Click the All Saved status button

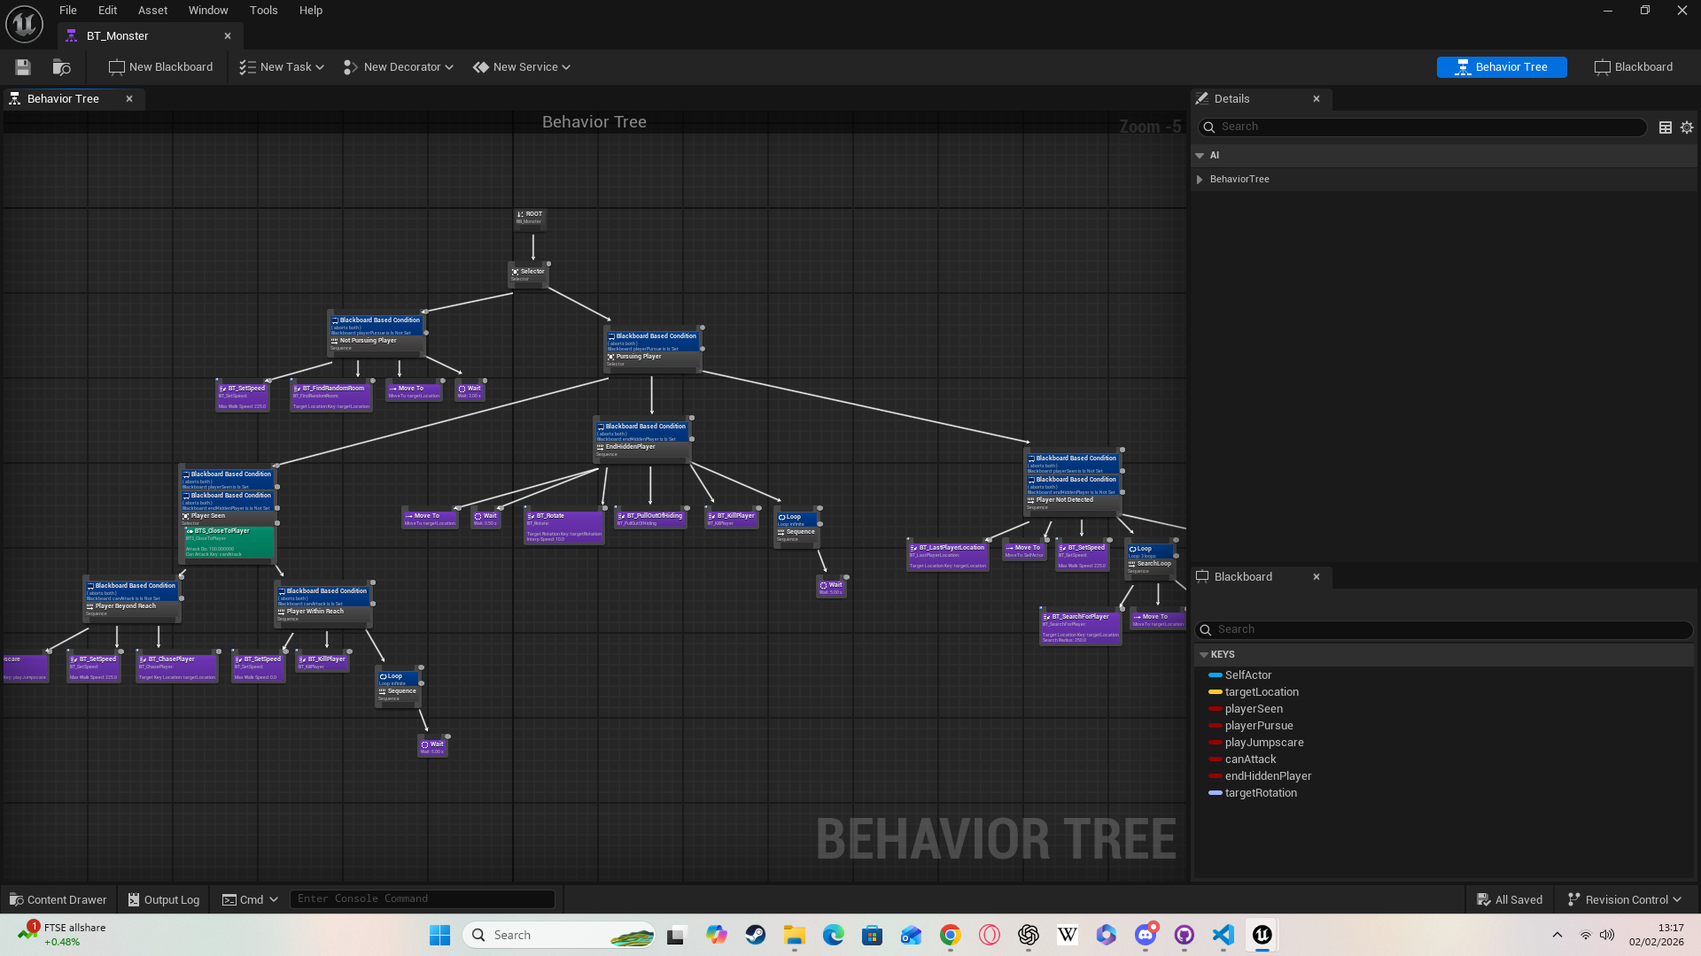pyautogui.click(x=1510, y=898)
